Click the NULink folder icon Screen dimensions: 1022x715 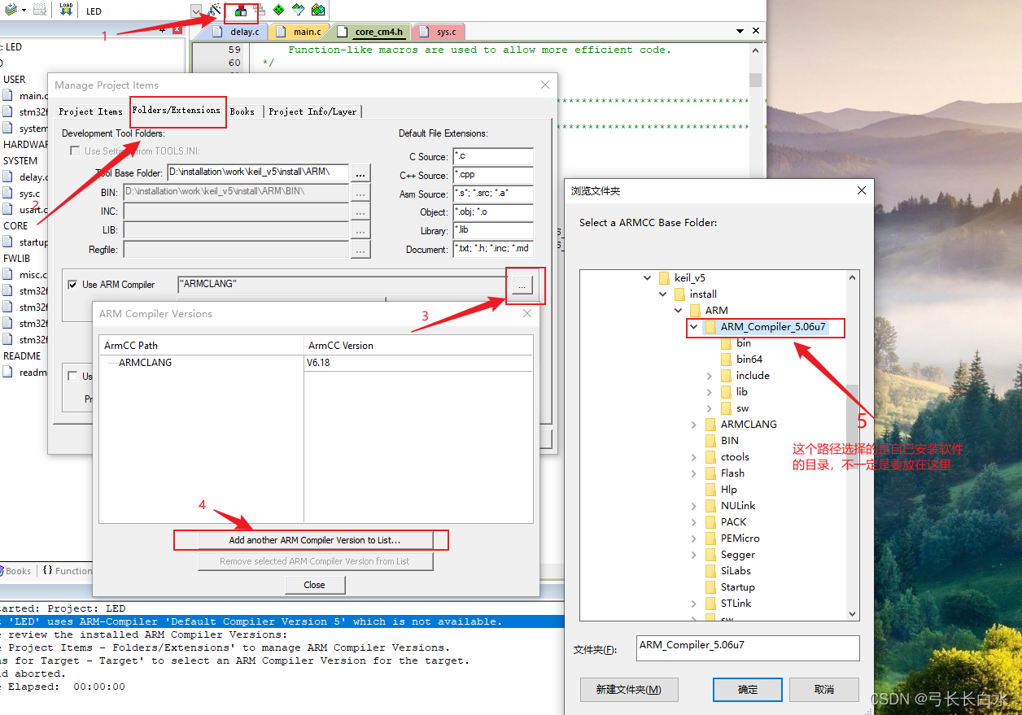[x=711, y=506]
